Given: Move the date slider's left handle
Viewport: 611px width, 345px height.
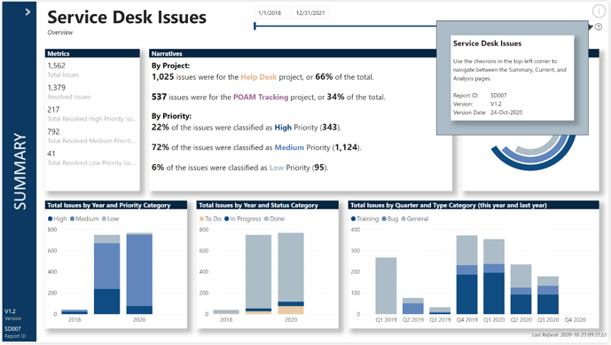Looking at the screenshot, I should pyautogui.click(x=255, y=26).
